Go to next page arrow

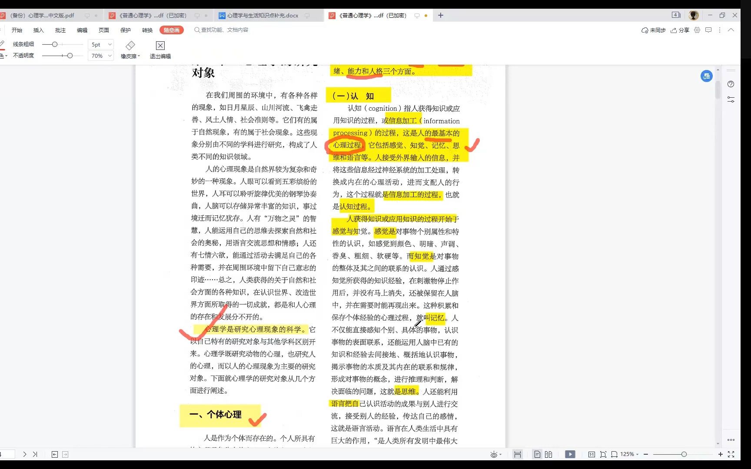[x=25, y=454]
